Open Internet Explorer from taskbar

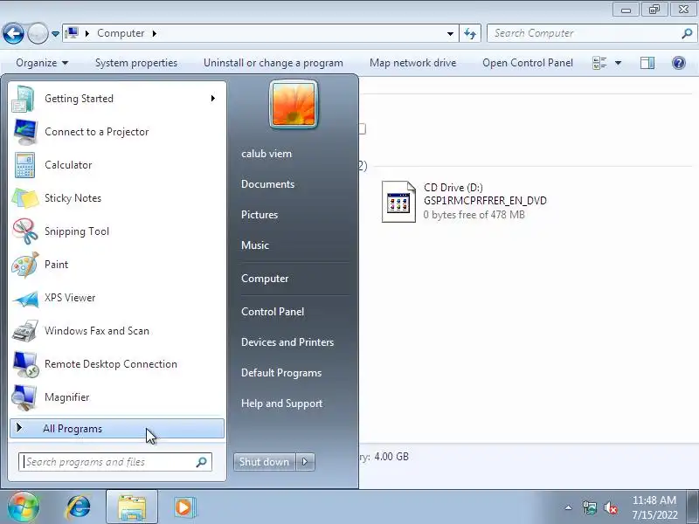pos(78,507)
